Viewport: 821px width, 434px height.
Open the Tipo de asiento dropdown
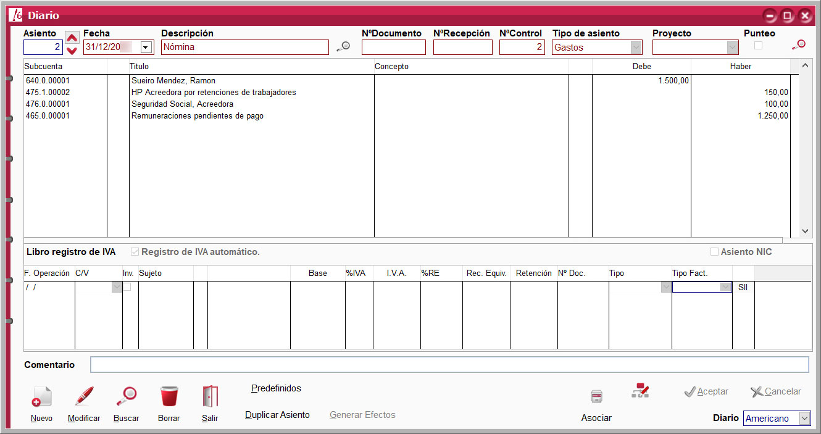click(x=636, y=48)
